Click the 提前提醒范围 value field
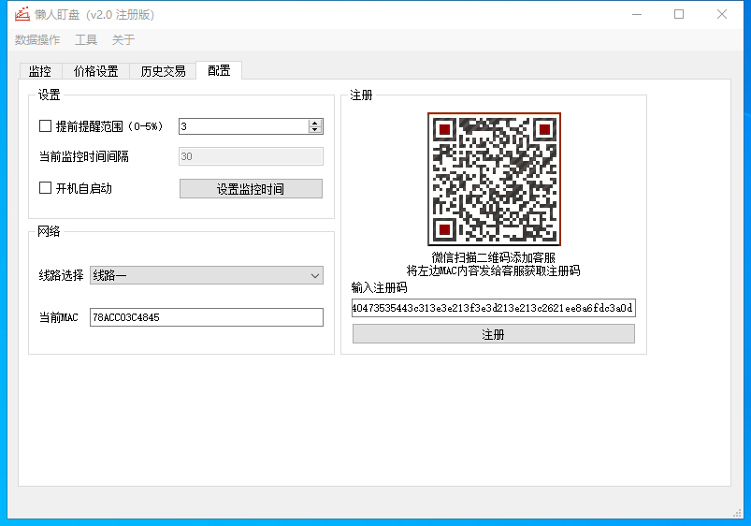The height and width of the screenshot is (526, 751). 244,126
